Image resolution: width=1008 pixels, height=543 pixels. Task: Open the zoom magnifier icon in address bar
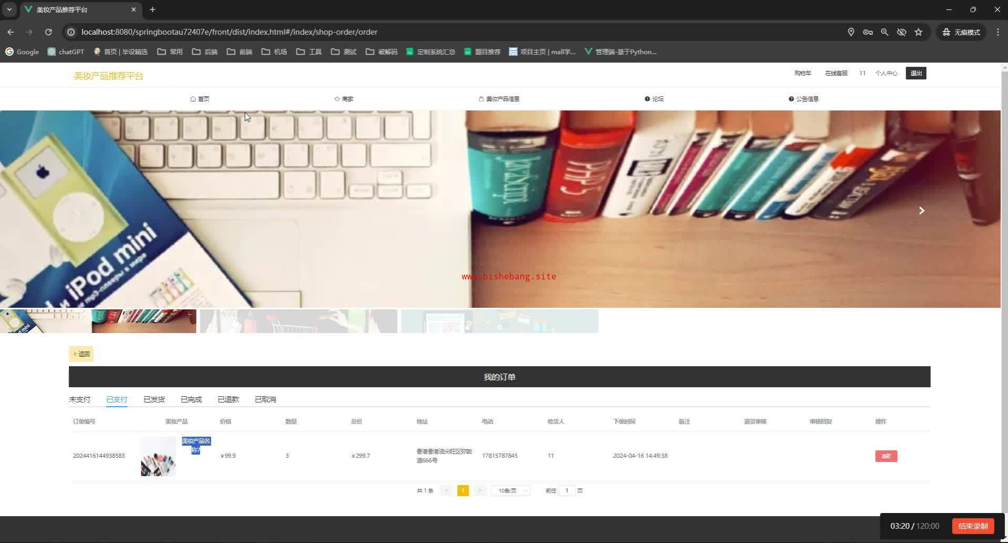(x=884, y=32)
